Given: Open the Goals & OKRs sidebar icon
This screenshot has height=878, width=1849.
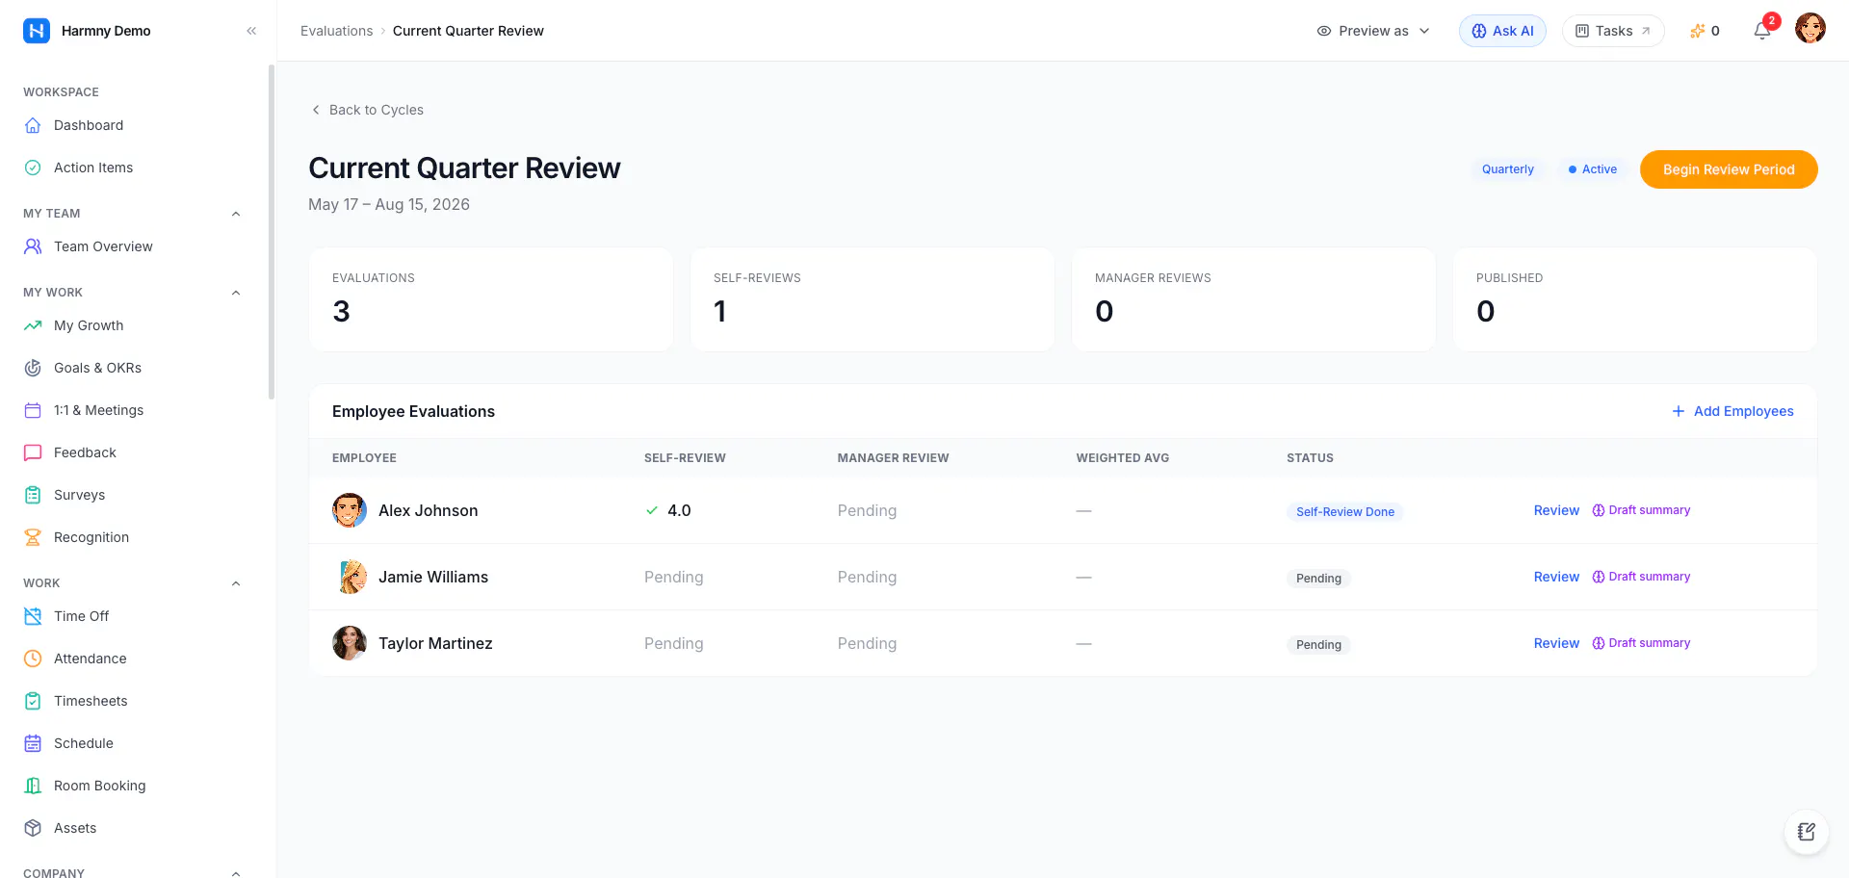Looking at the screenshot, I should point(33,368).
